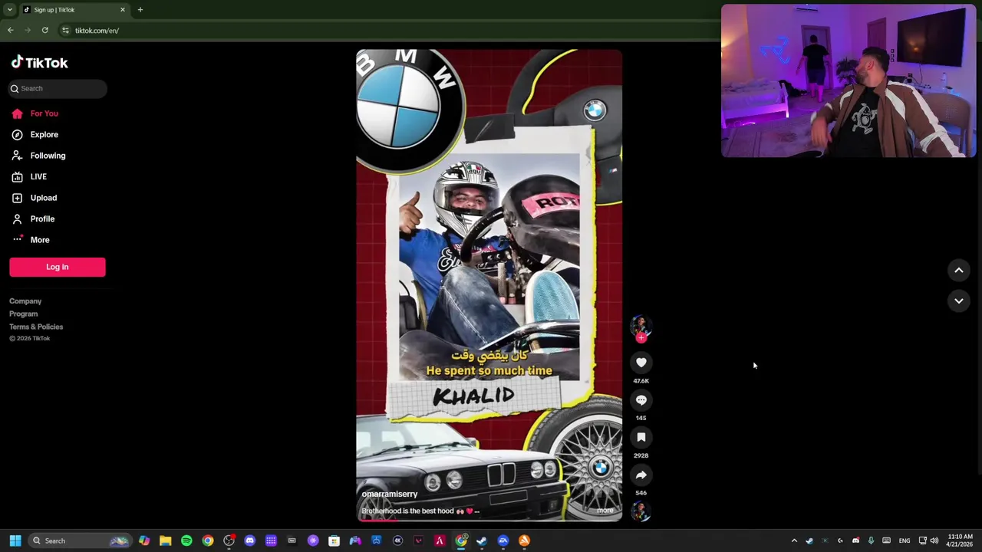Click the browser back arrow
982x552 pixels.
click(x=11, y=31)
